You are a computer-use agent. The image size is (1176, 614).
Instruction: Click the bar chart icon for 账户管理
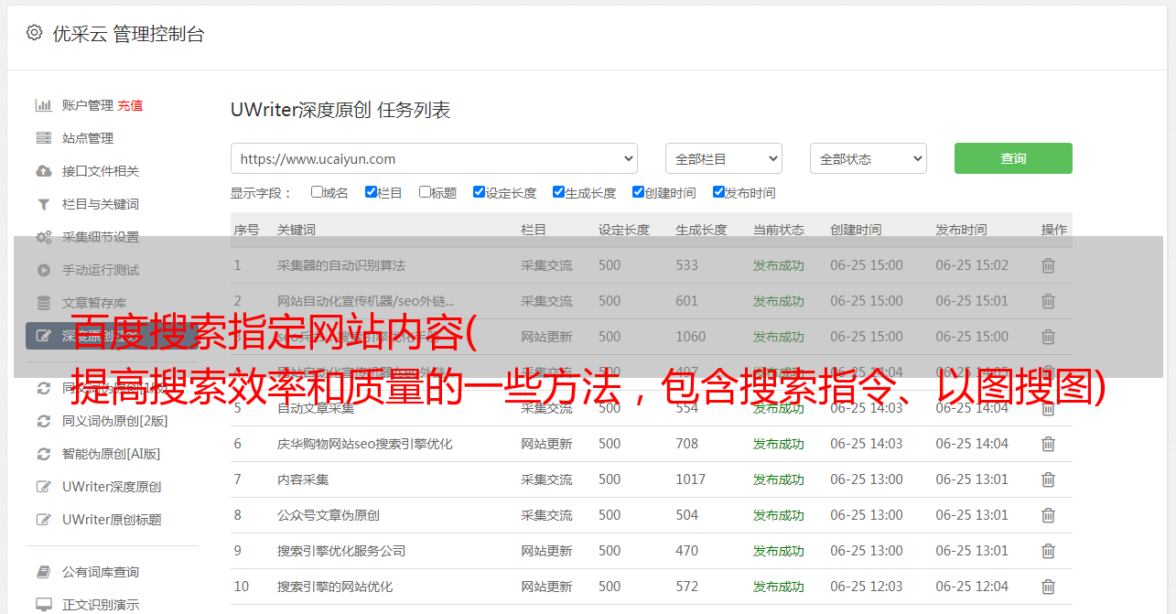[x=43, y=105]
